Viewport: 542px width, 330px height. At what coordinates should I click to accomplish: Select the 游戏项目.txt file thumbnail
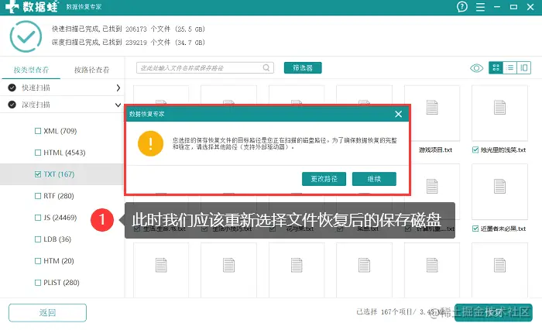point(432,113)
